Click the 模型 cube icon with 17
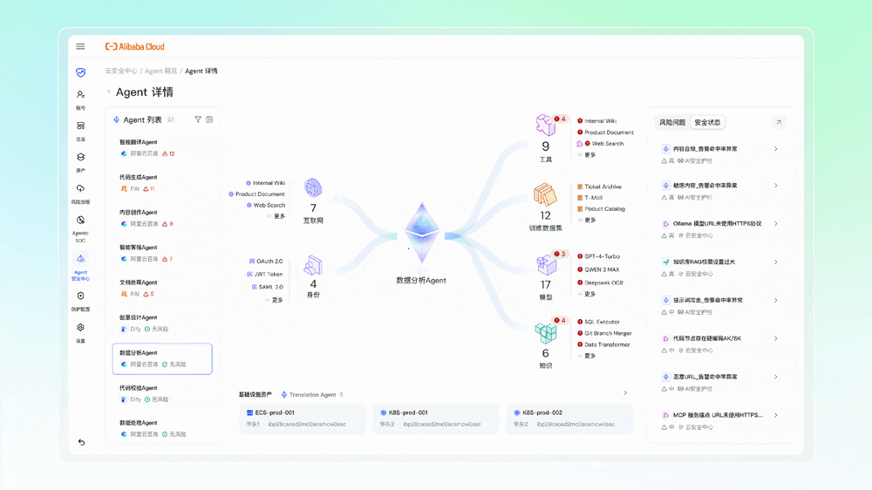Viewport: 872px width, 490px height. pos(546,265)
